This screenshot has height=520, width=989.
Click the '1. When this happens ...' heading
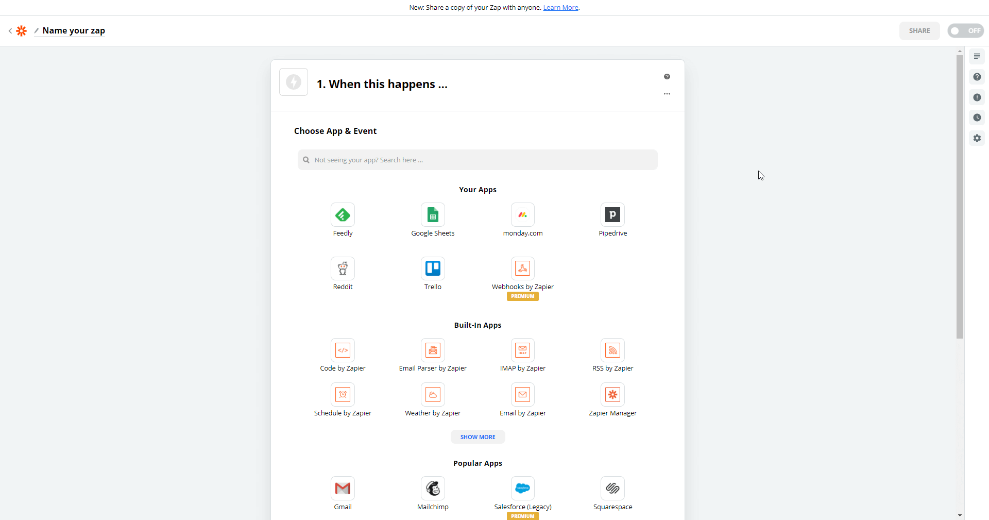point(382,84)
